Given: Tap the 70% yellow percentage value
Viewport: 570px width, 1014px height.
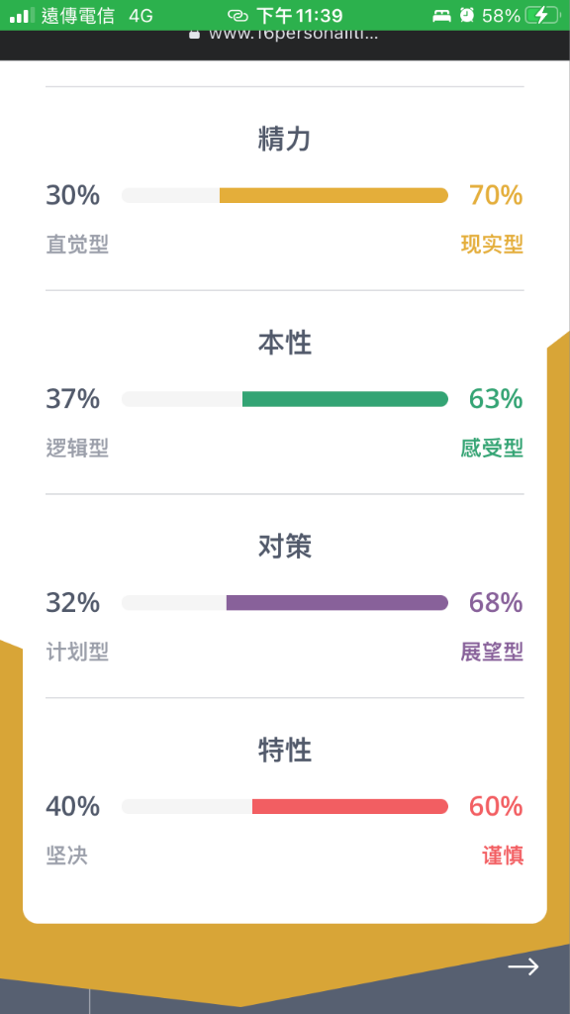Looking at the screenshot, I should tap(496, 195).
